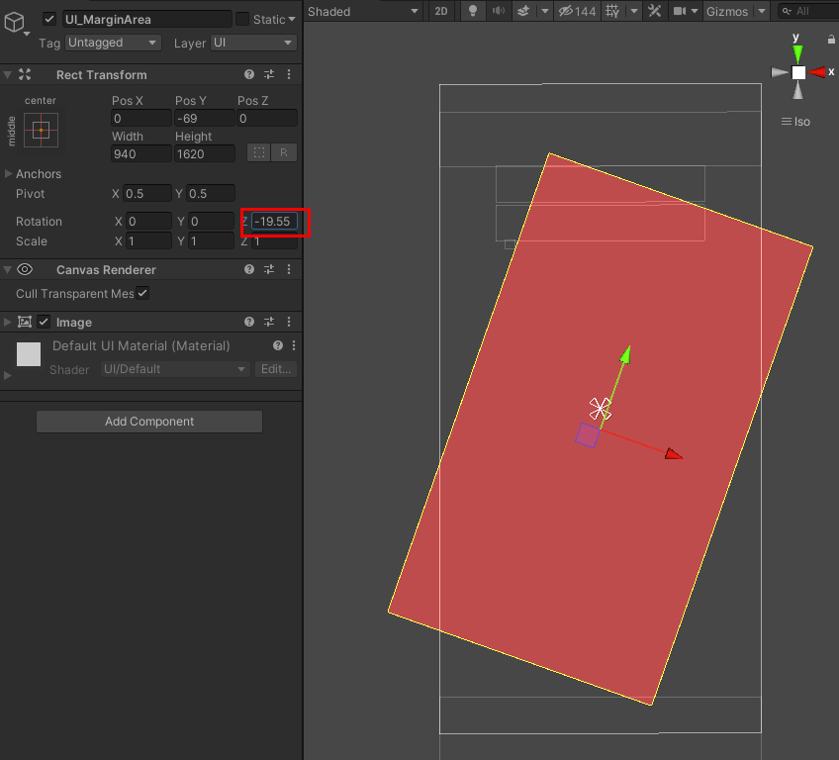
Task: Click the Scale Y field
Action: 212,241
